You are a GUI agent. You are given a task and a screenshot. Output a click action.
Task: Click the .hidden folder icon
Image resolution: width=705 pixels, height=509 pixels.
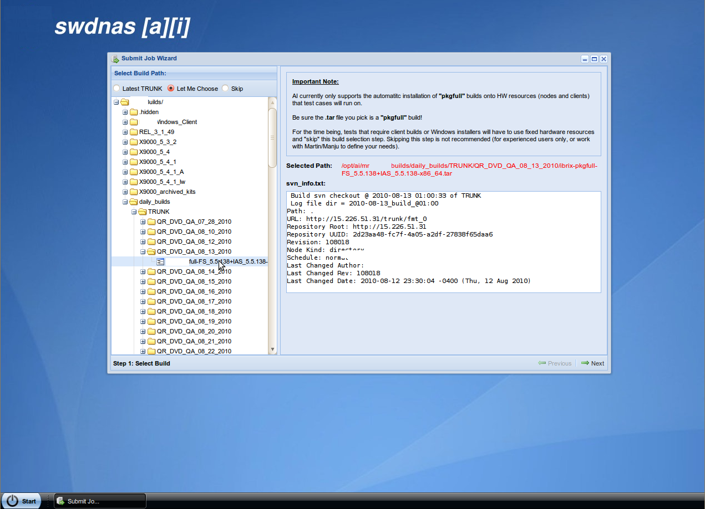click(134, 112)
